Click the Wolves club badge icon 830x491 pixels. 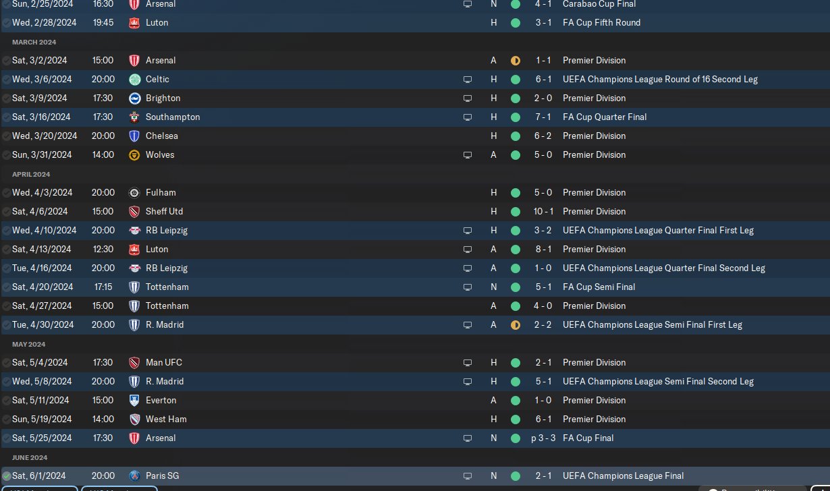[x=134, y=154]
